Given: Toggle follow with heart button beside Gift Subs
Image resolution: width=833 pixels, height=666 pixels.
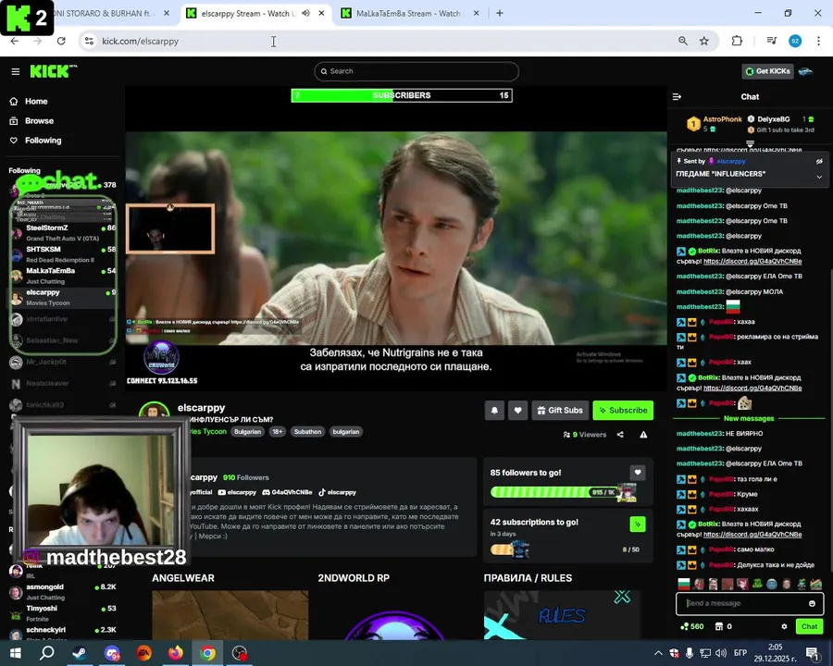Looking at the screenshot, I should 517,411.
